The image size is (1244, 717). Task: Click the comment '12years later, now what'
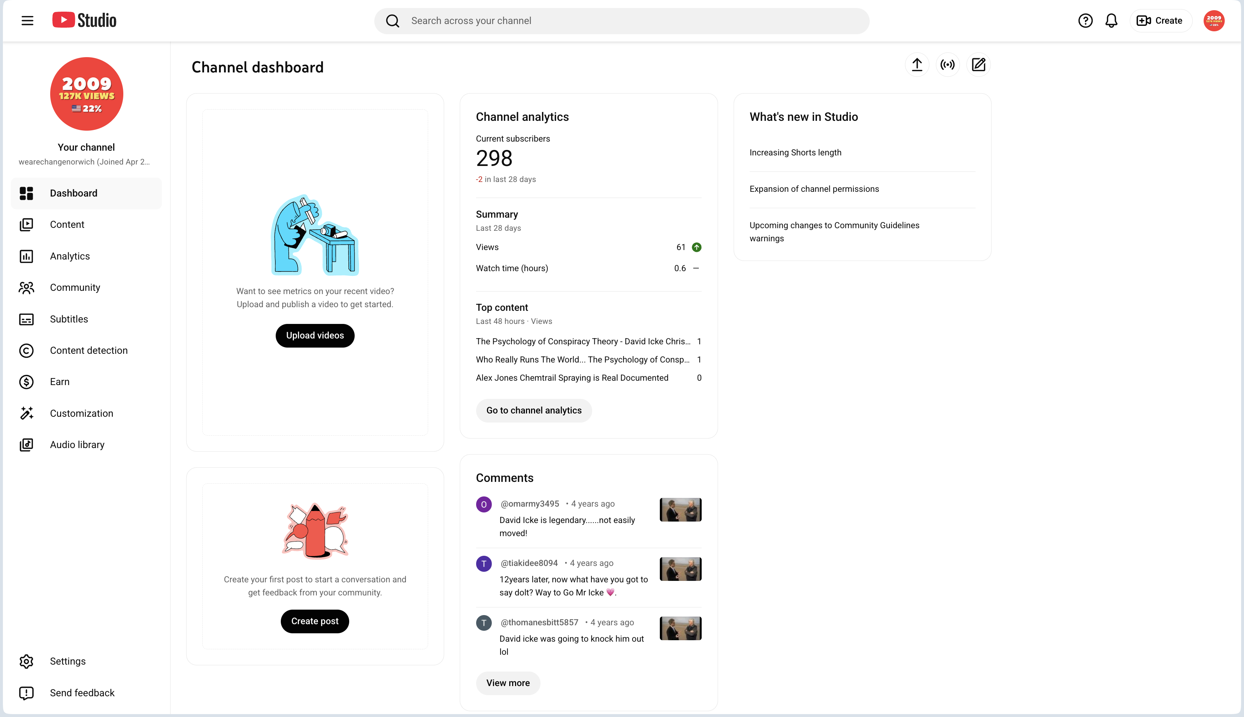(573, 586)
